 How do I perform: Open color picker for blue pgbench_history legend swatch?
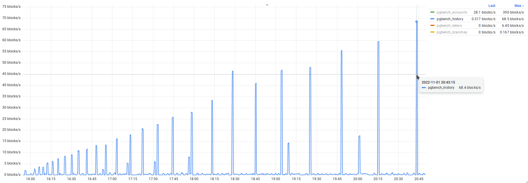click(432, 19)
